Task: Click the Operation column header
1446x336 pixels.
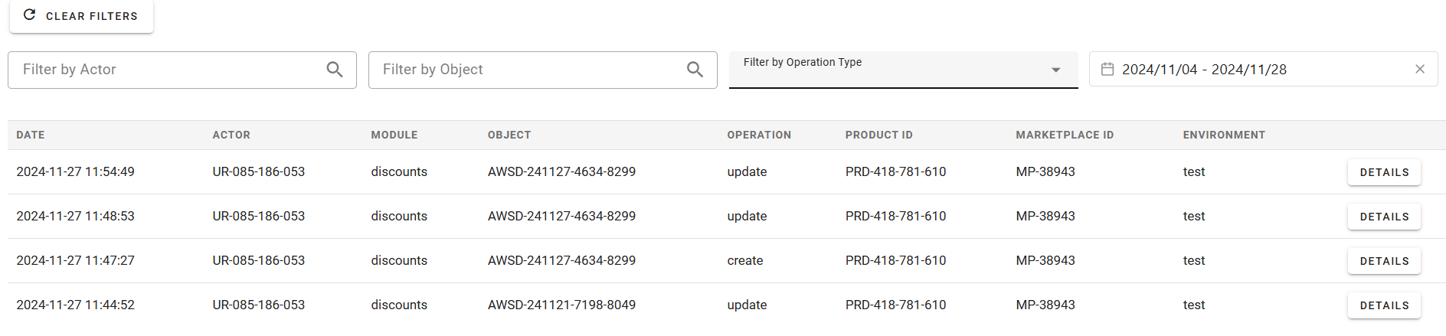Action: (x=759, y=135)
